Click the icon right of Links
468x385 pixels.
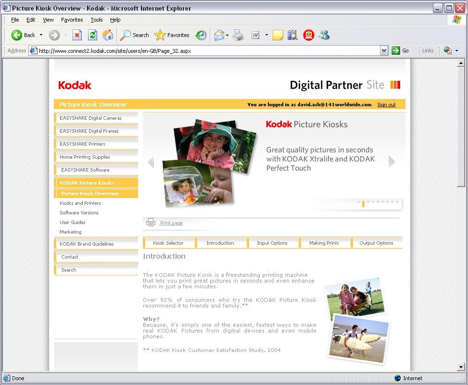coord(447,50)
